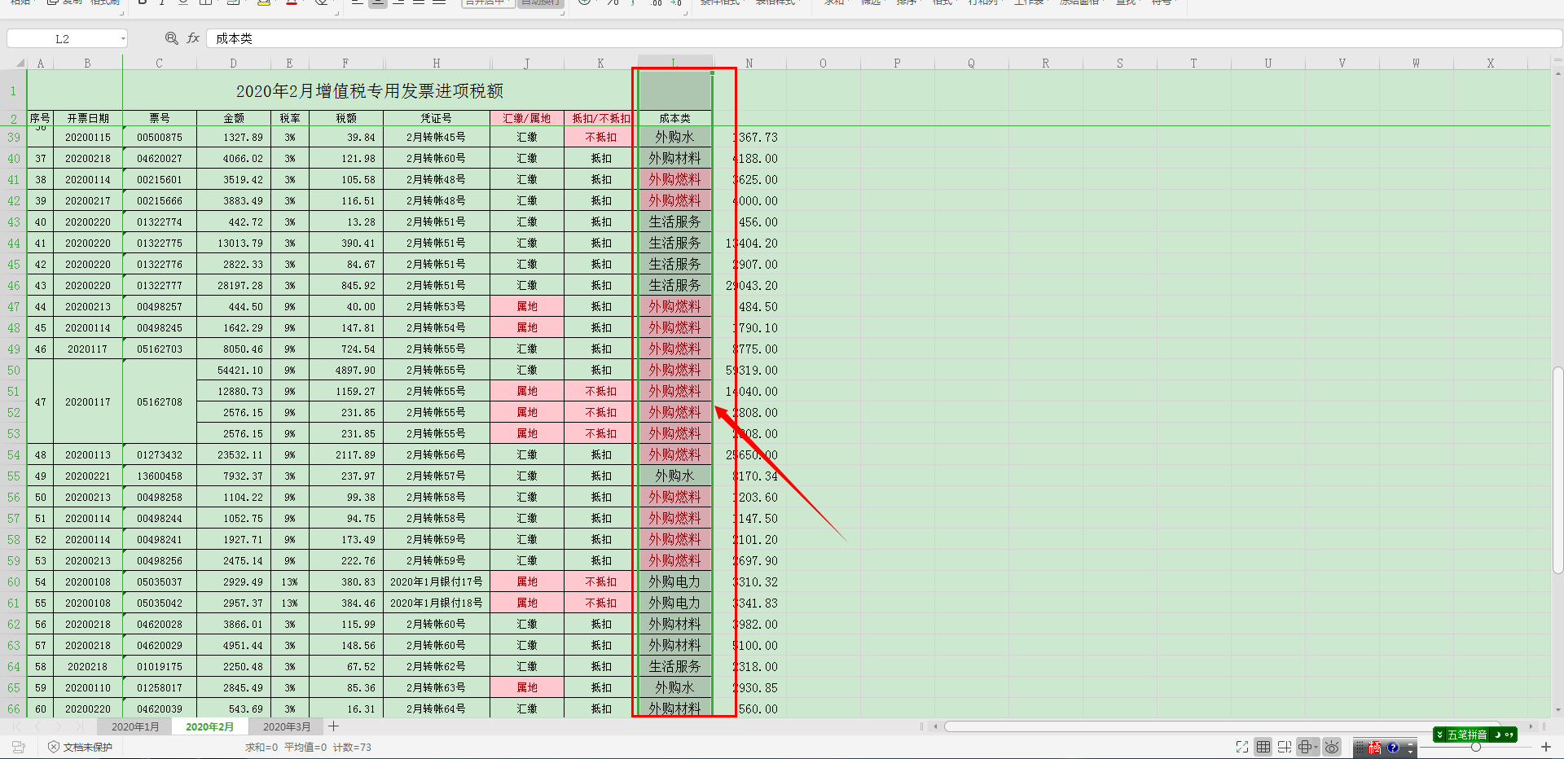Click the 五笔拼音 input method indicator
1564x759 pixels.
(1466, 735)
